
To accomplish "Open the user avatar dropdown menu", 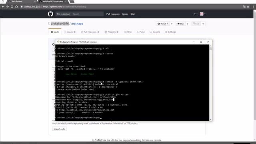I will click(203, 14).
